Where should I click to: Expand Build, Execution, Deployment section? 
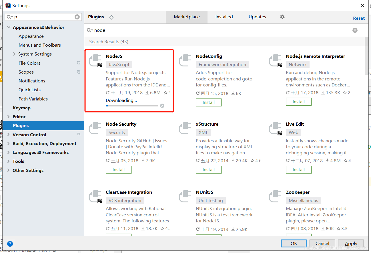click(9, 144)
